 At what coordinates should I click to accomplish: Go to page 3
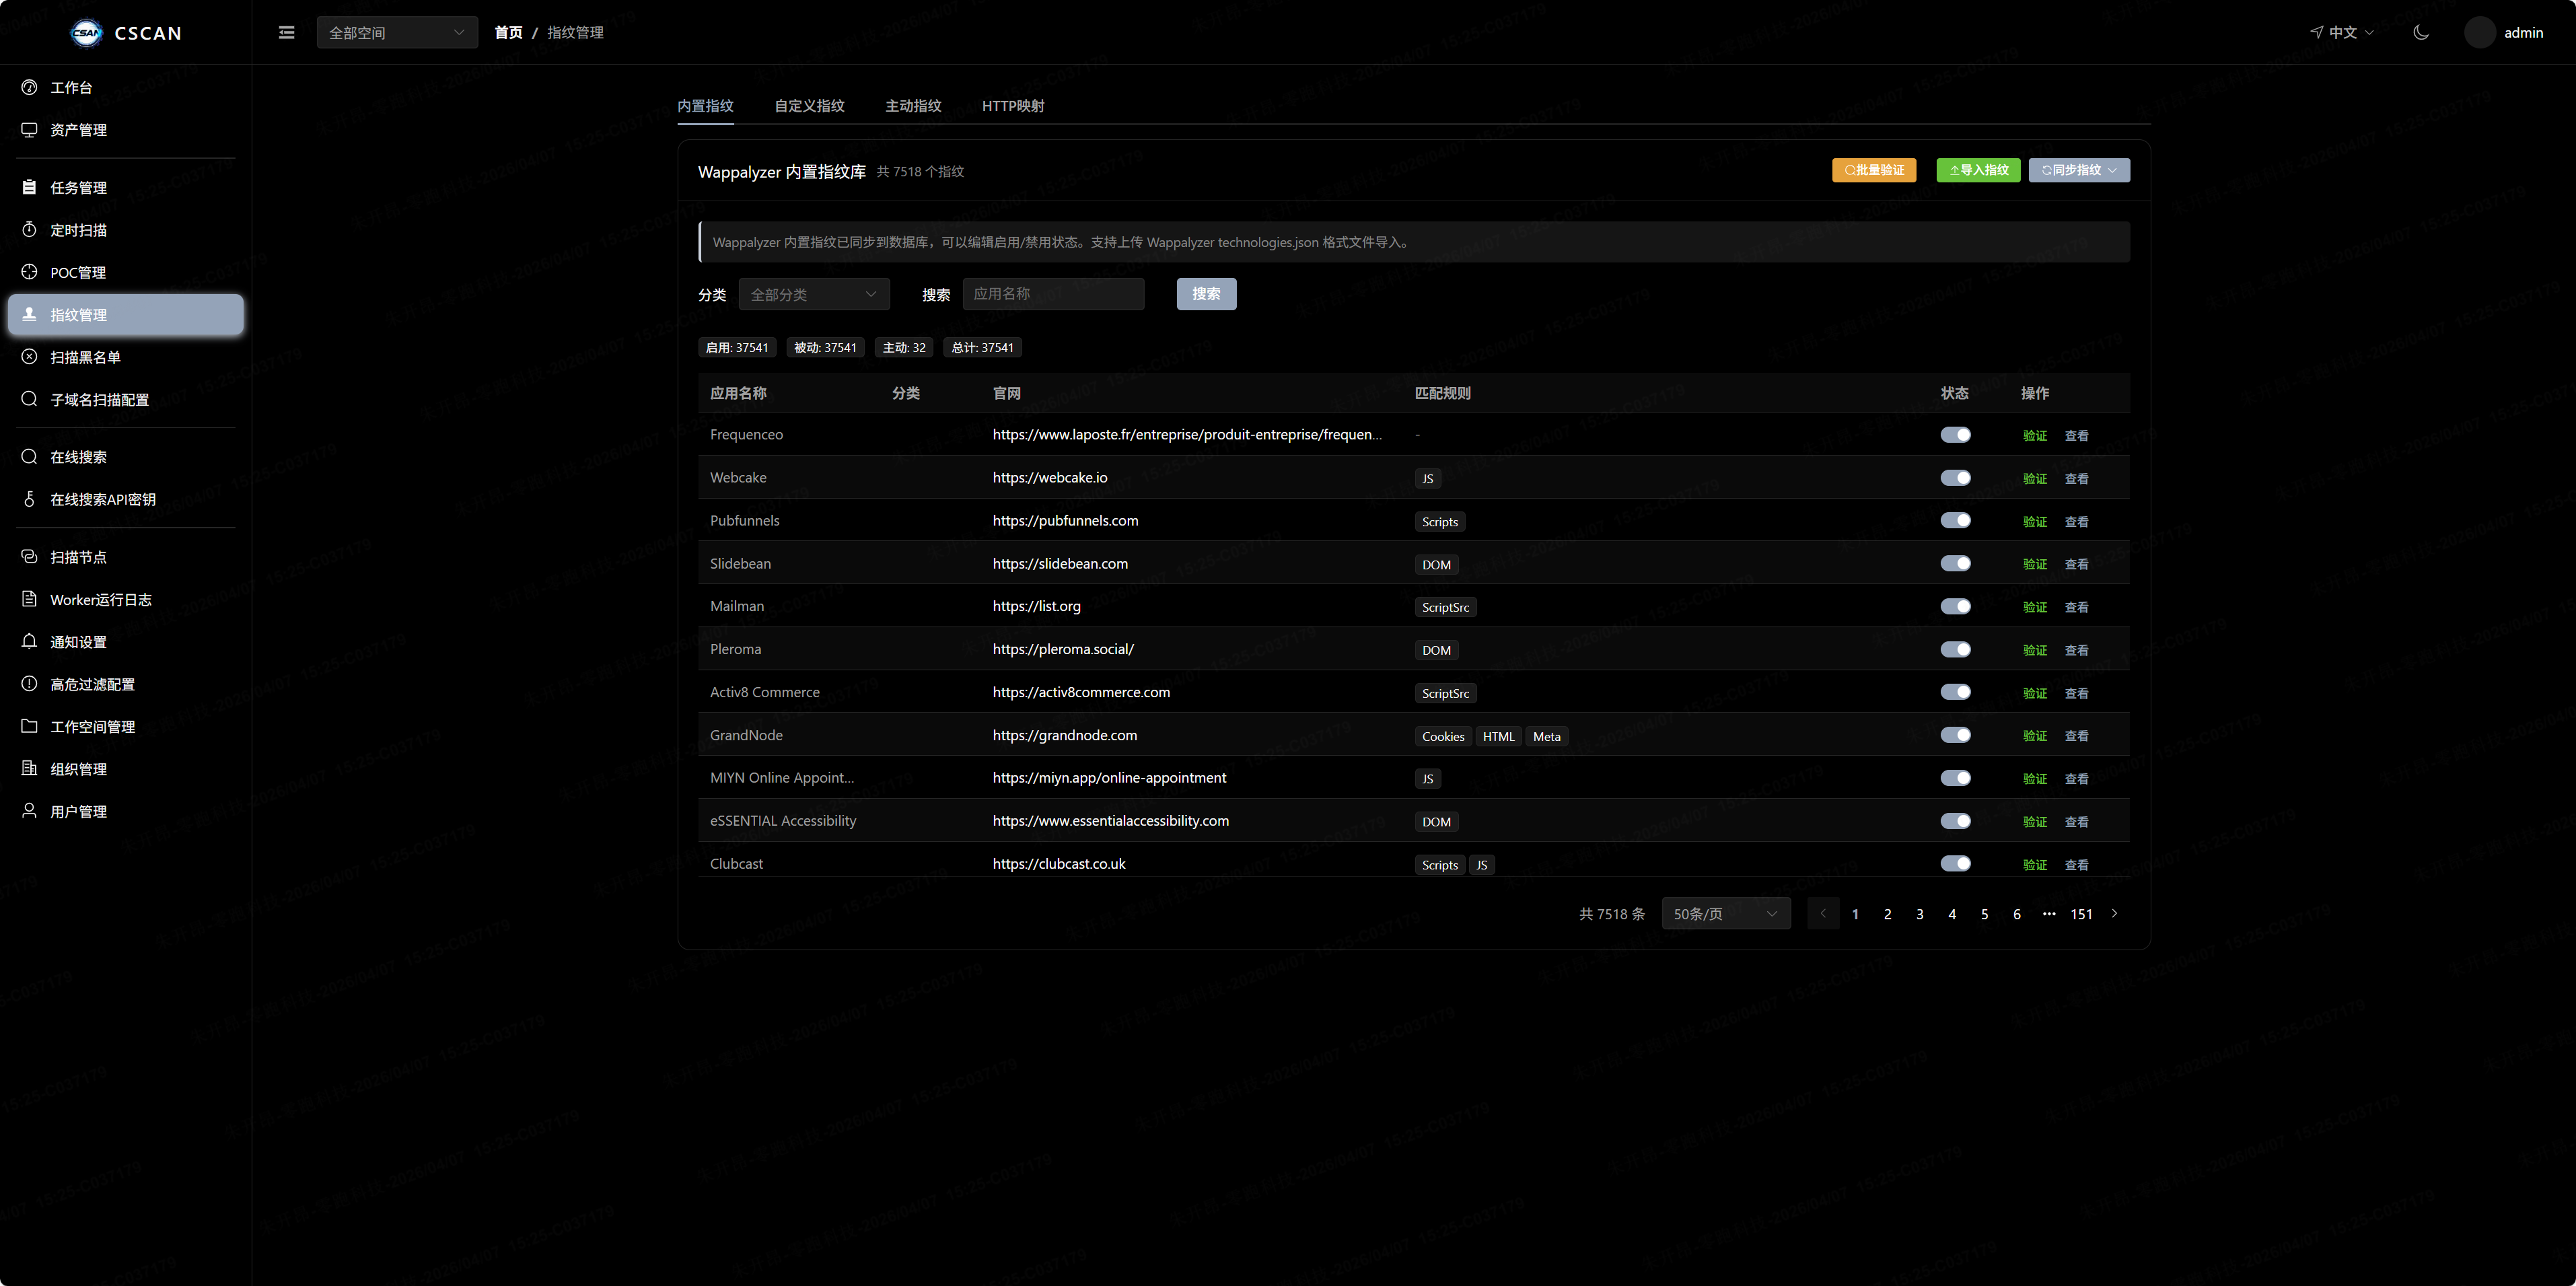pyautogui.click(x=1920, y=914)
